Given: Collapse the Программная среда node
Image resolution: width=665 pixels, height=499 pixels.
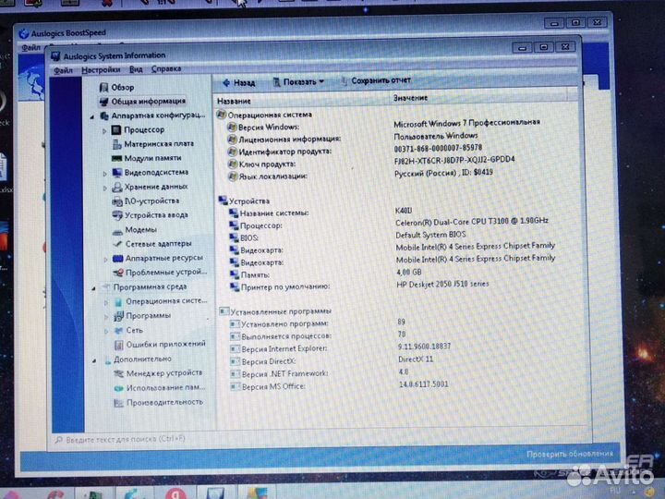Looking at the screenshot, I should point(93,288).
